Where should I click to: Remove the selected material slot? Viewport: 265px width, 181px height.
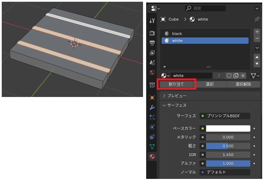coord(257,39)
